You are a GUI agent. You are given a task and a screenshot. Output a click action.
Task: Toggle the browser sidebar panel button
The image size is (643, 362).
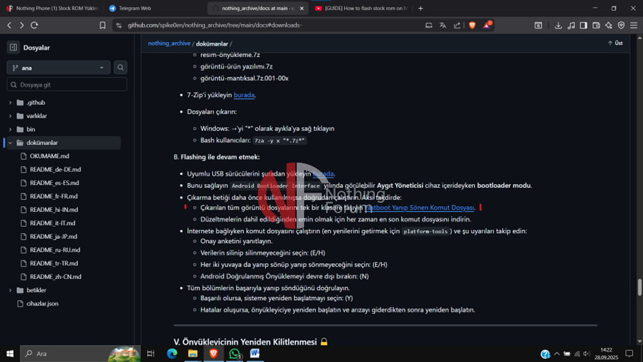(x=583, y=25)
